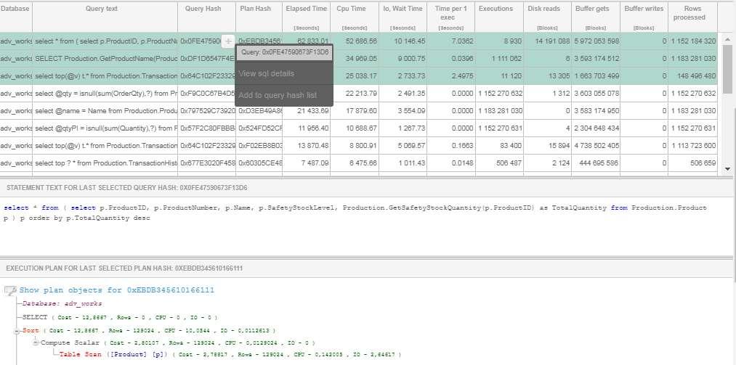The width and height of the screenshot is (736, 365).
Task: Click the Query: 0x0FE47590673F13D6 menu header
Action: 285,52
